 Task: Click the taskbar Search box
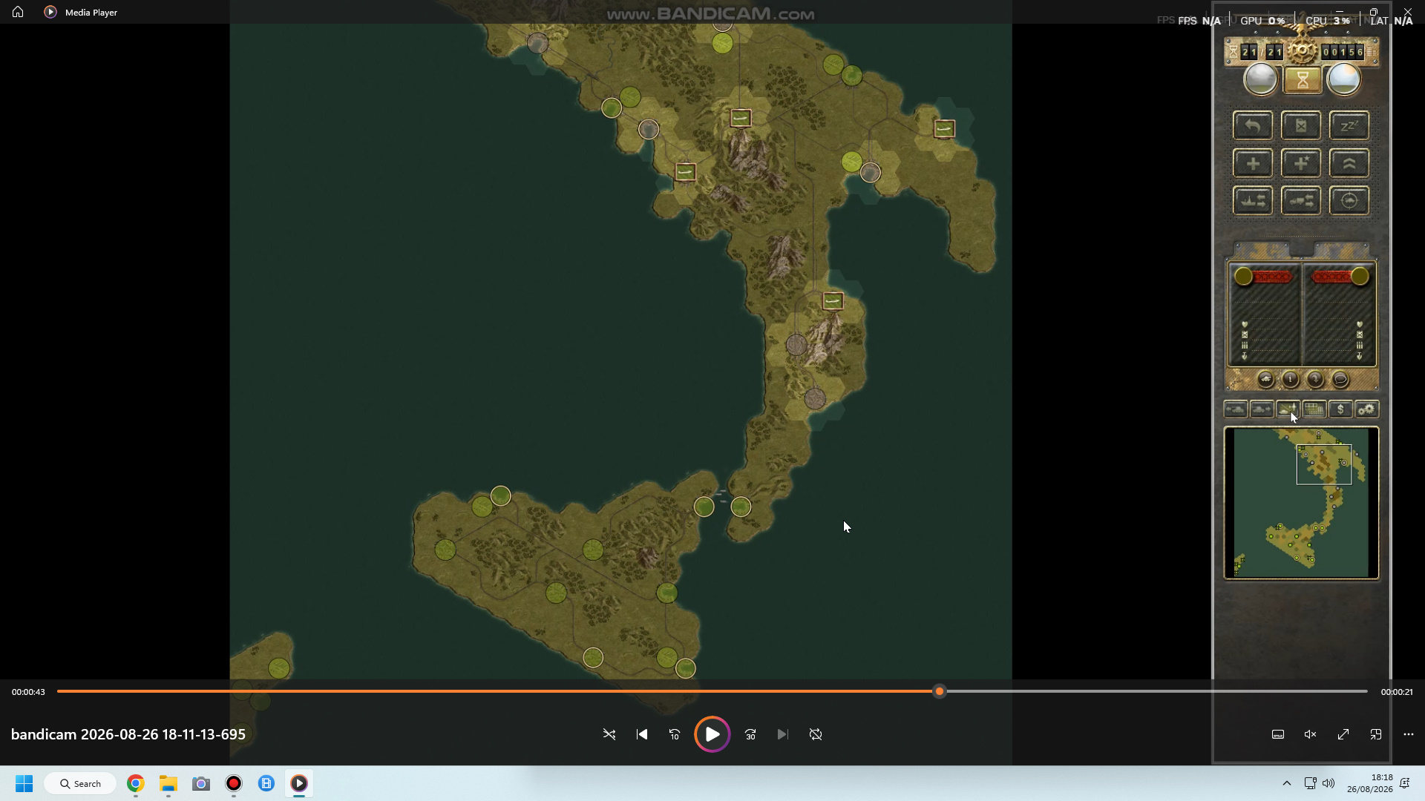[x=80, y=784]
